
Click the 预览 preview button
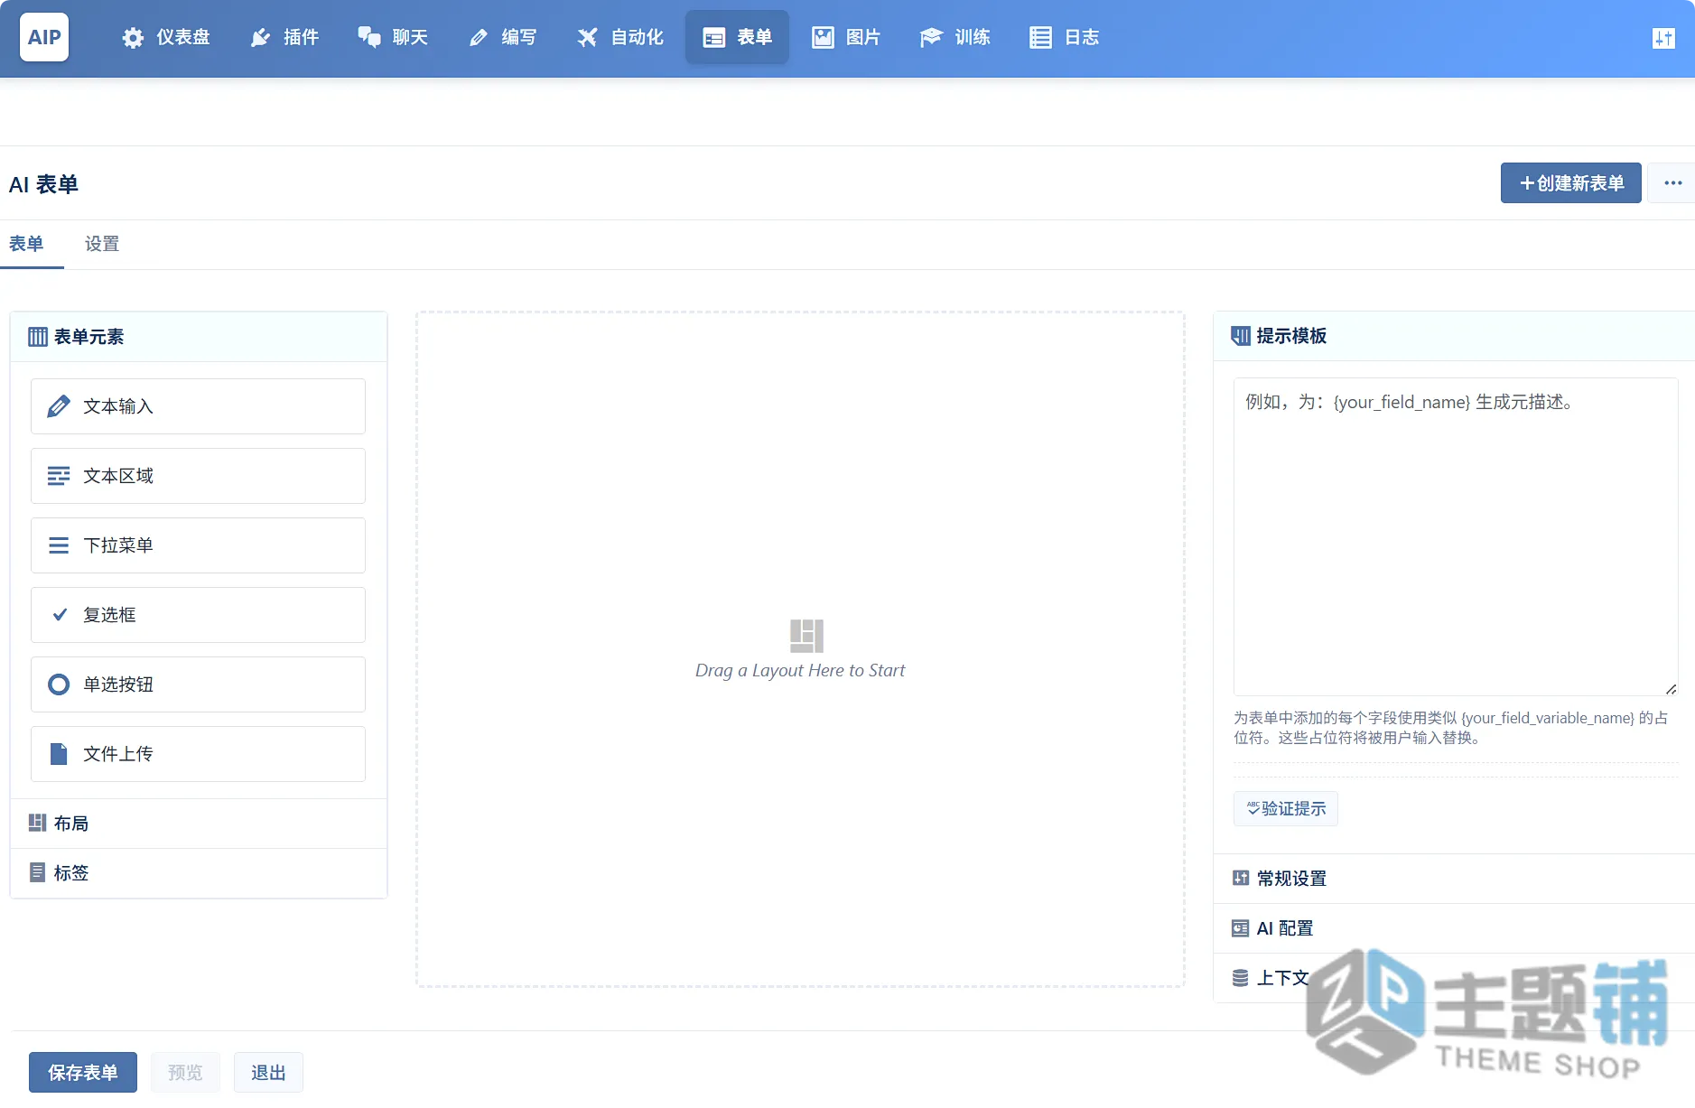point(185,1073)
